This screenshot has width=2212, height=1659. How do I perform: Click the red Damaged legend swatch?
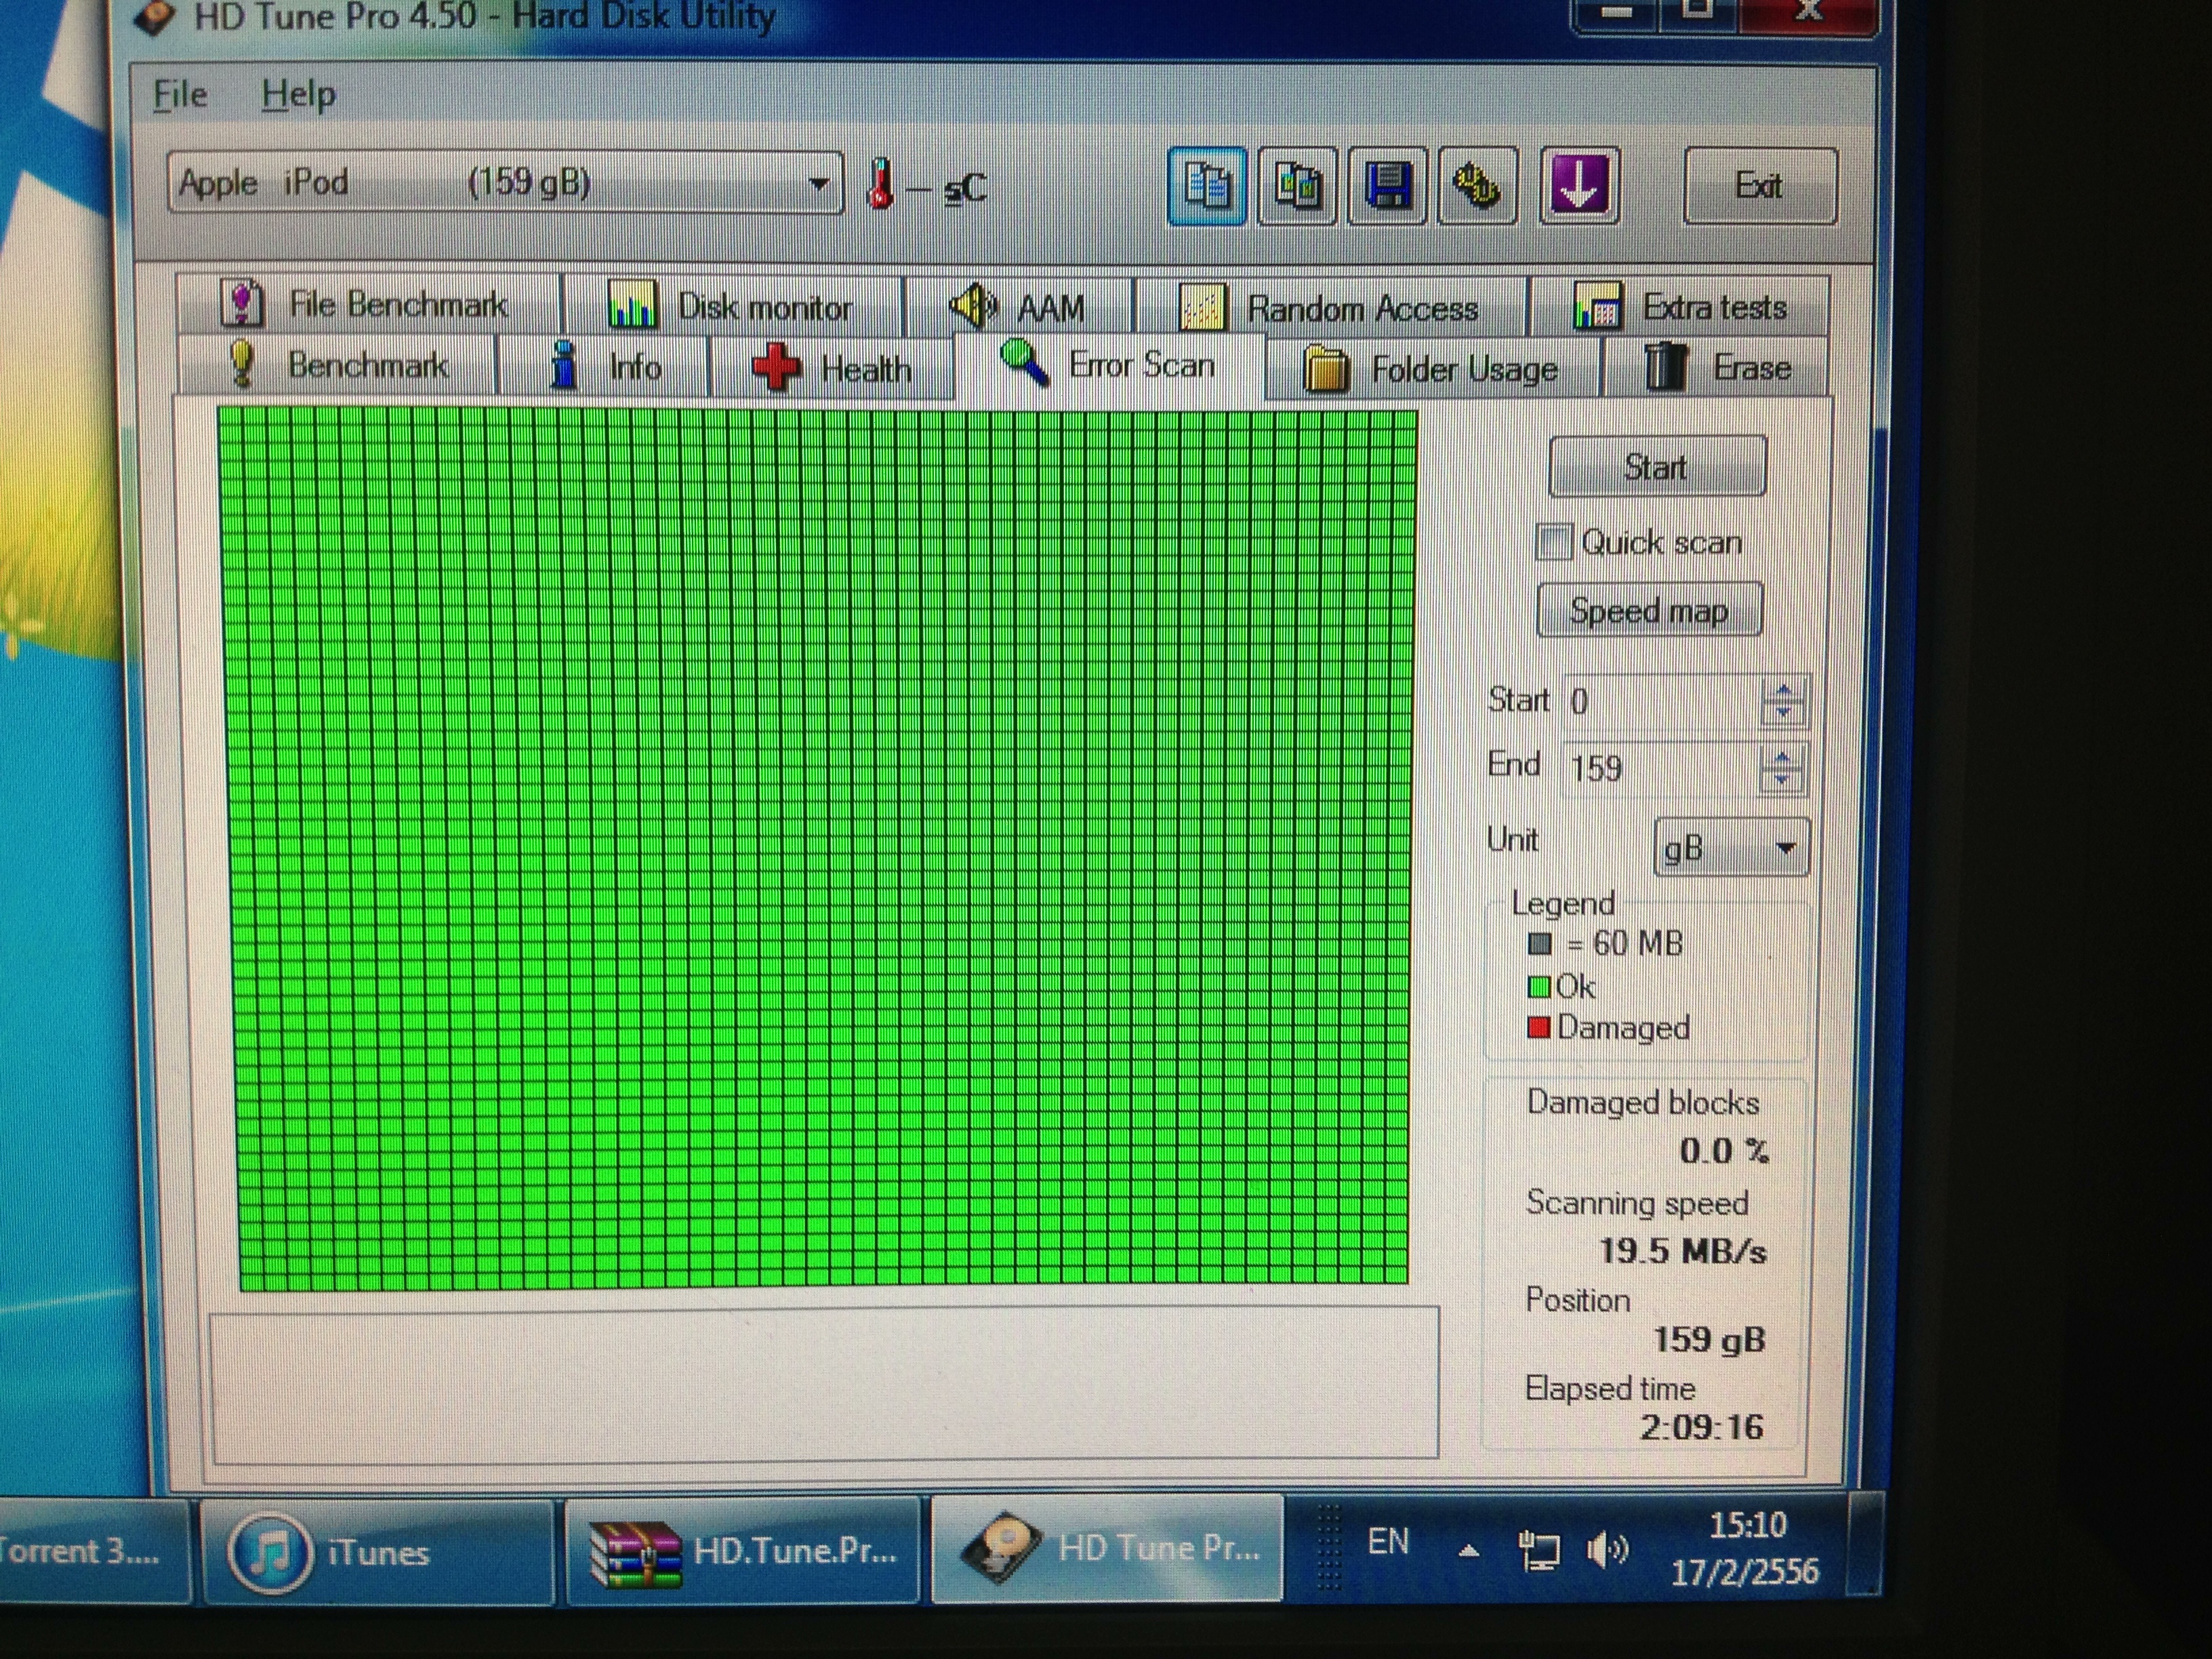[1538, 1027]
